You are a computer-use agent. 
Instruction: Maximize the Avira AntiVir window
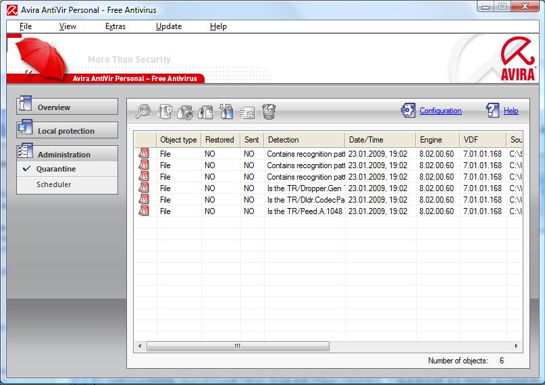click(502, 7)
